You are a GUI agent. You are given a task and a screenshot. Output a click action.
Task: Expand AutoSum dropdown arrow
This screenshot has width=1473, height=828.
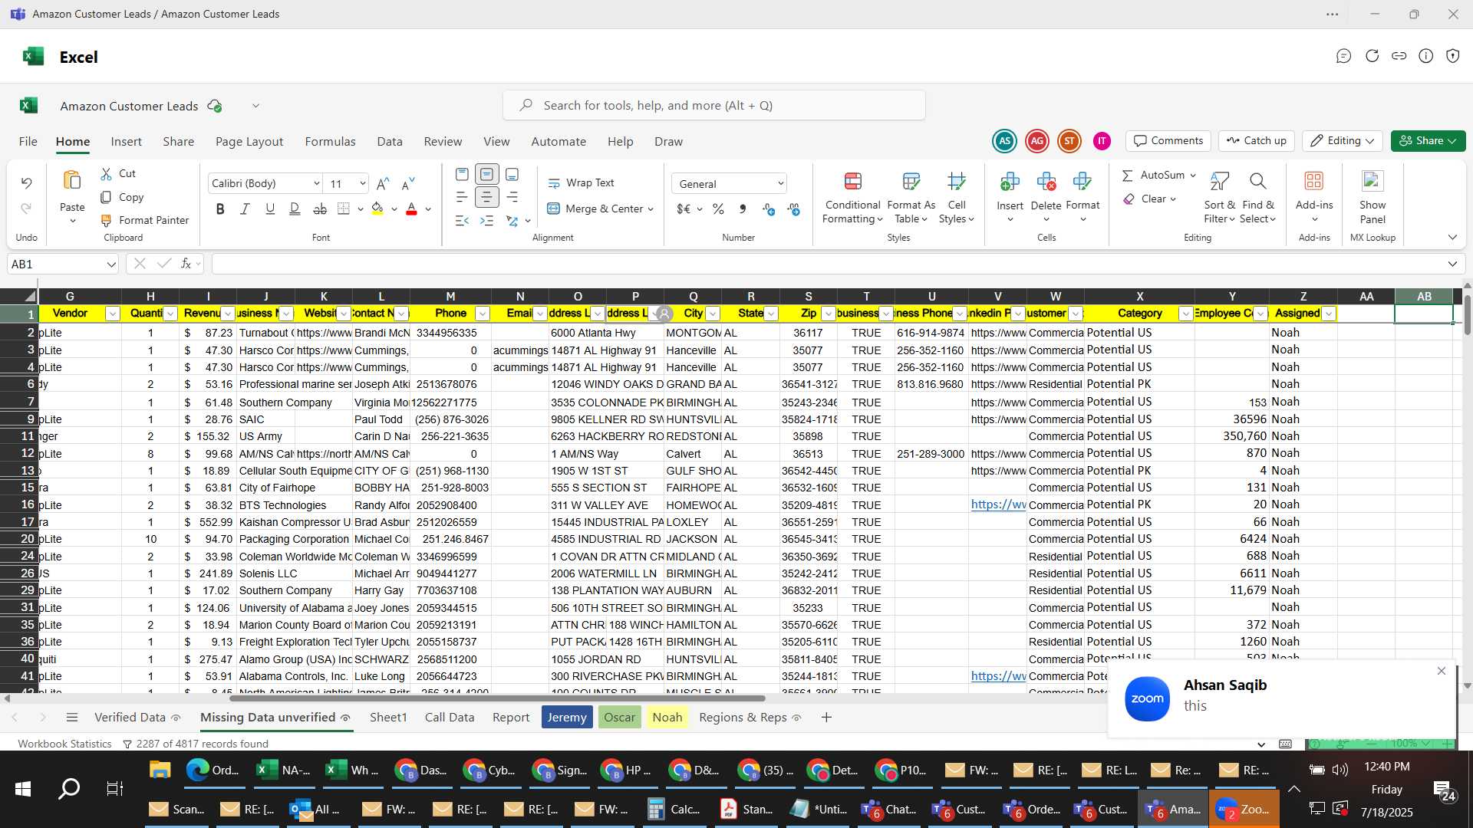[x=1193, y=176]
